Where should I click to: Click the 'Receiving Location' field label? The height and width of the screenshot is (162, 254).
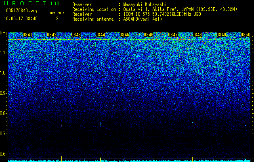coord(94,10)
